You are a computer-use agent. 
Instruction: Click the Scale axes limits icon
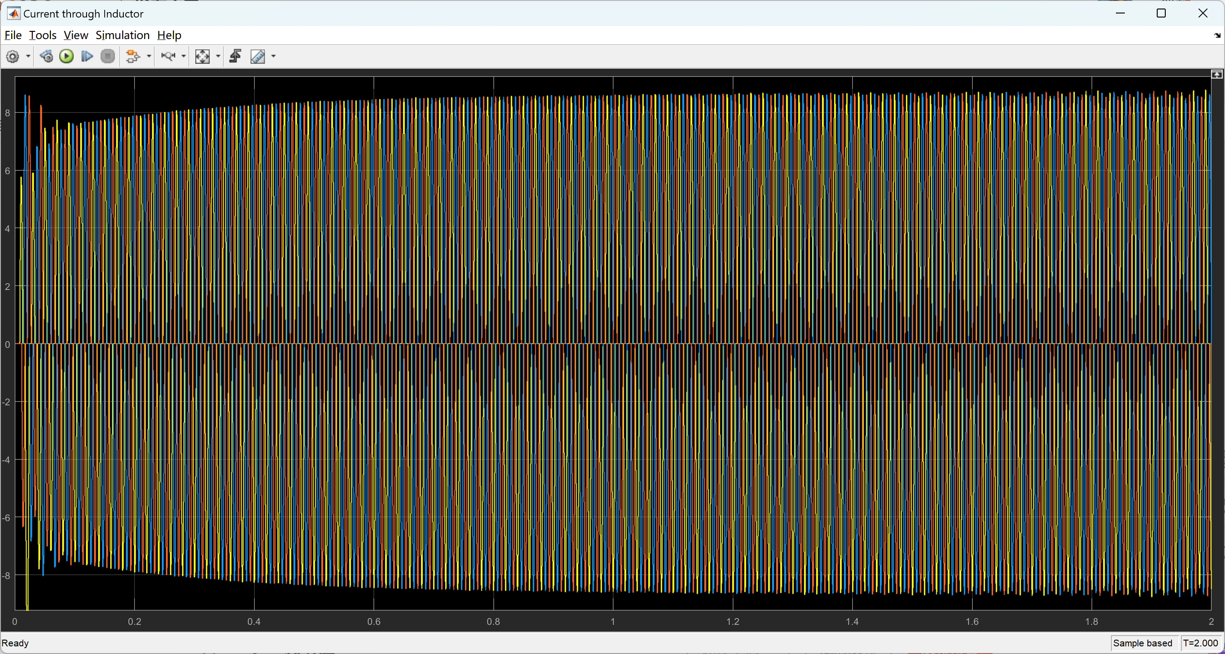click(203, 57)
